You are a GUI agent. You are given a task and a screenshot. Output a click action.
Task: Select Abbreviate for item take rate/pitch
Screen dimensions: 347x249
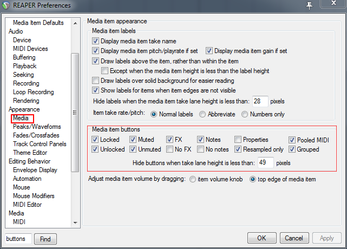[x=203, y=114]
